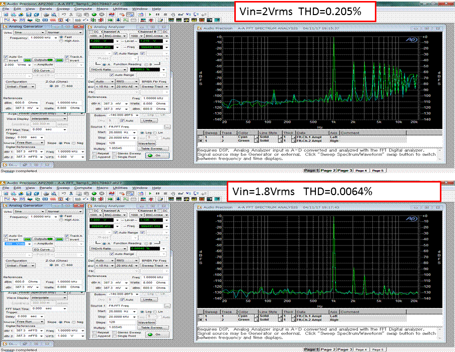Click the red bar-graph icon in upper toolbar
Viewport: 455px width, 352px height.
click(100, 20)
